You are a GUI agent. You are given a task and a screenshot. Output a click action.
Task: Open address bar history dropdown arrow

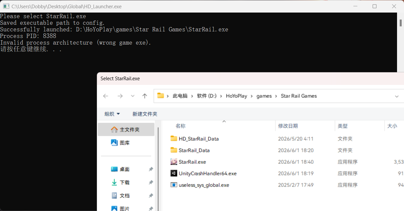coord(397,96)
